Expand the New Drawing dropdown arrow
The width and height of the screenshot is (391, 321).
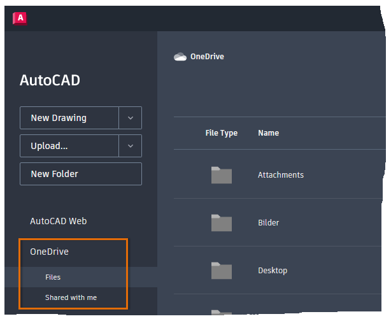131,118
